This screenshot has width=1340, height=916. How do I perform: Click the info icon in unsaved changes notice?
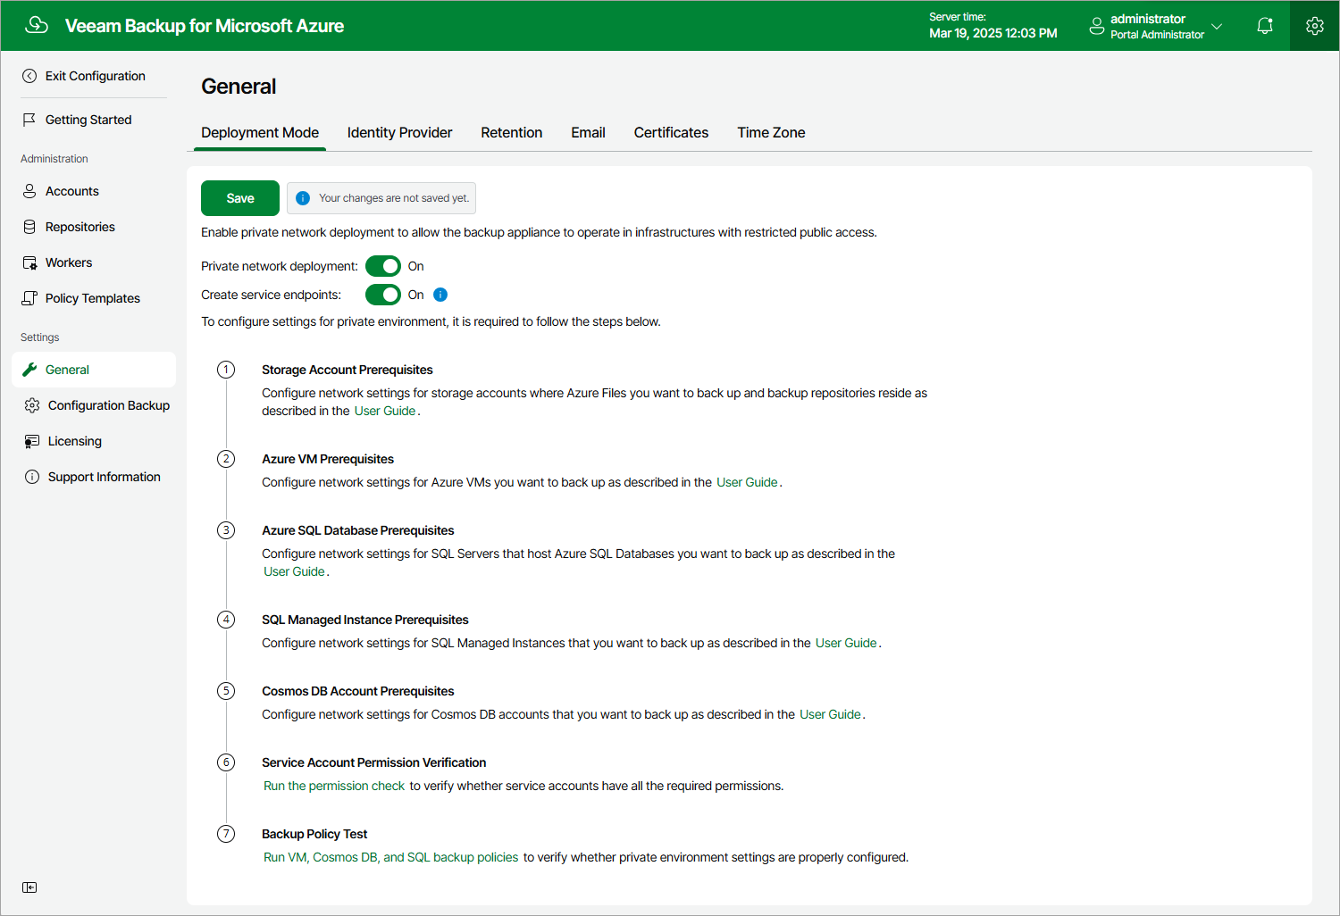click(303, 198)
